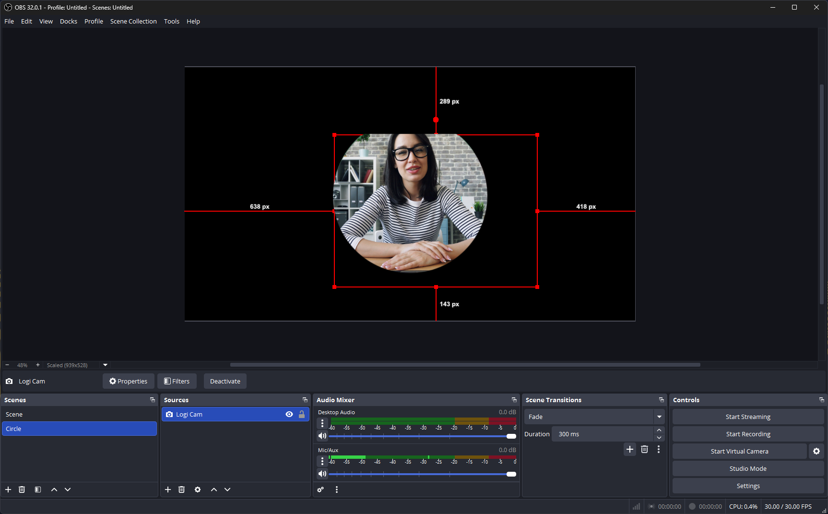
Task: Click the Virtual Camera settings gear icon
Action: [x=816, y=451]
